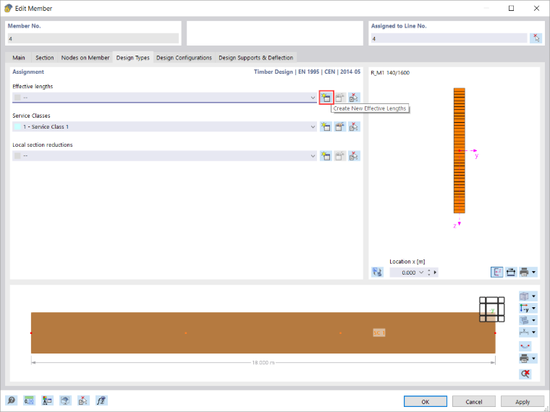
Task: Open the -y view direction dropdown arrow
Action: tap(534, 309)
